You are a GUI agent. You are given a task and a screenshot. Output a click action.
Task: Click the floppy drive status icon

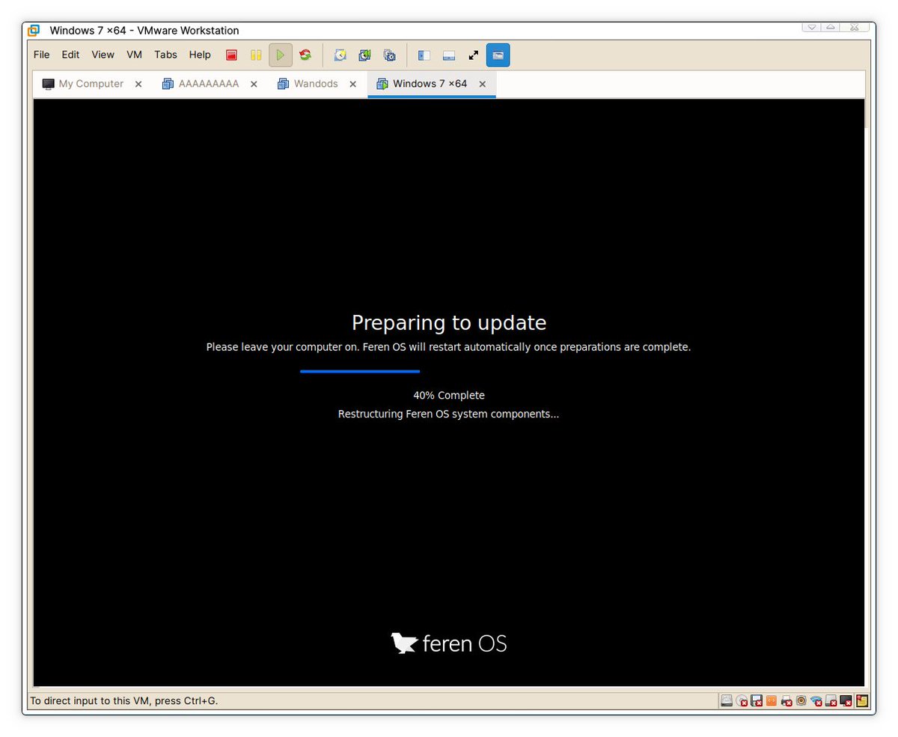(x=757, y=700)
